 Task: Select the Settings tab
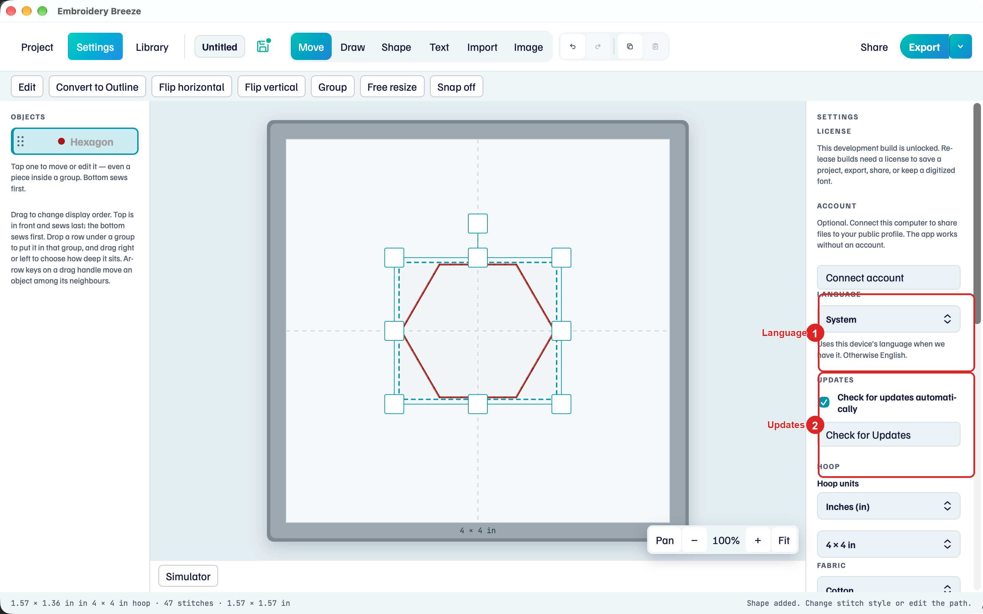click(x=95, y=47)
